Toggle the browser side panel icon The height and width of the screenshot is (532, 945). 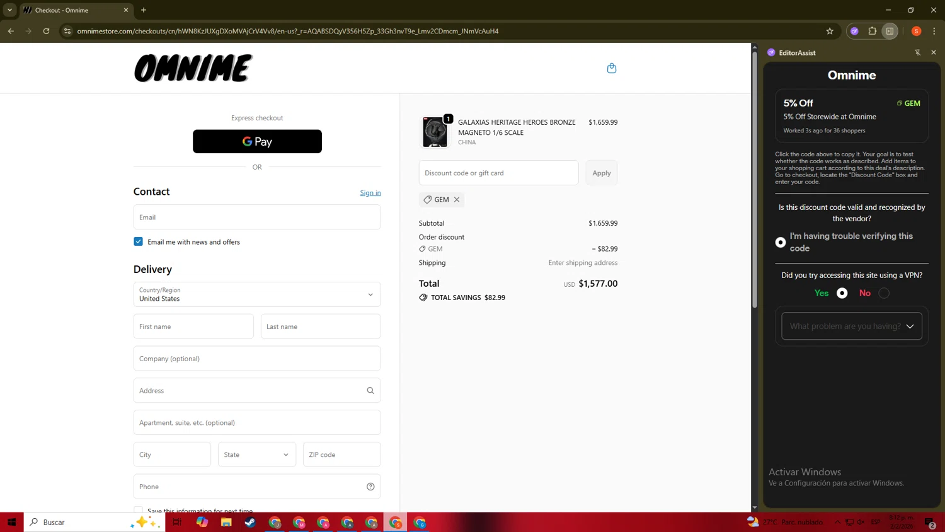click(x=890, y=31)
